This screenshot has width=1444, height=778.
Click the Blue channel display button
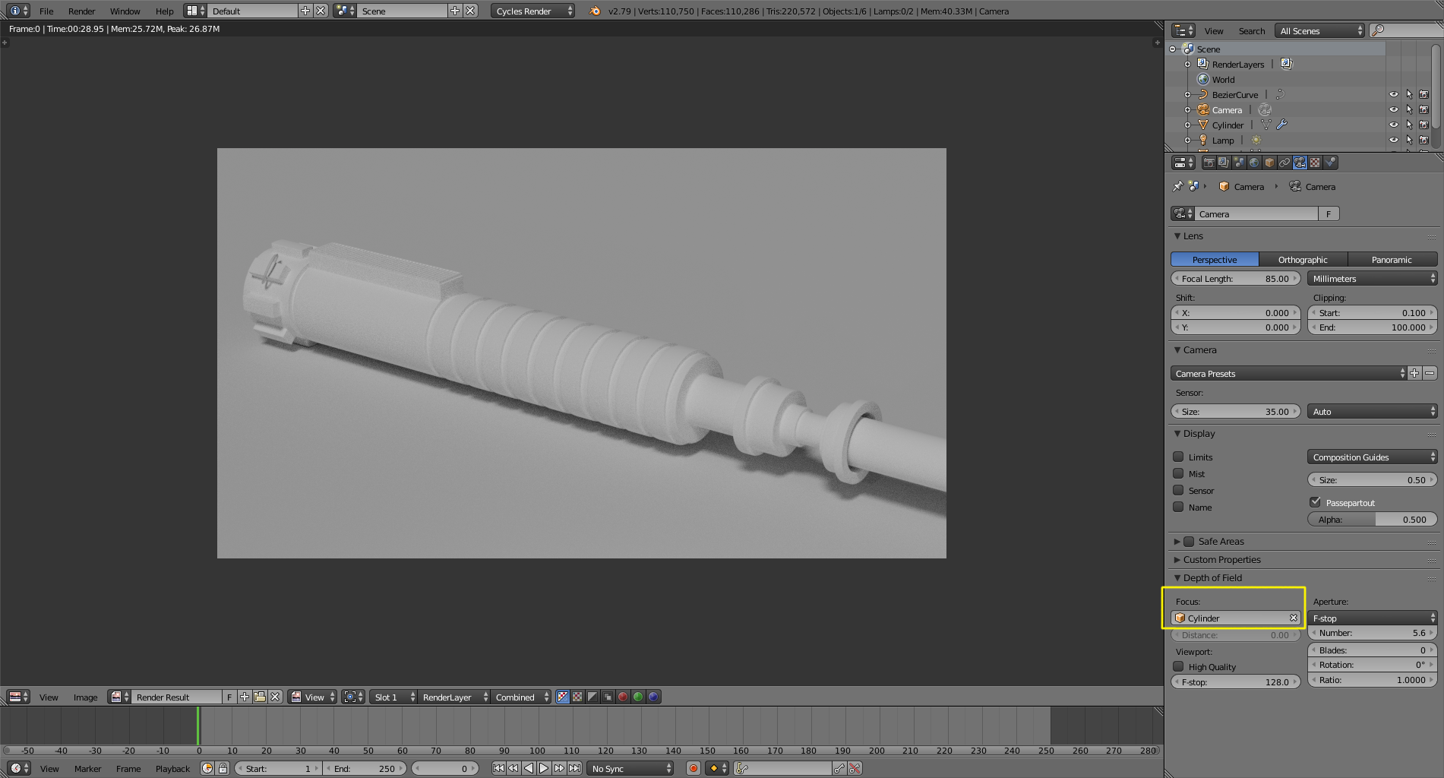[653, 697]
